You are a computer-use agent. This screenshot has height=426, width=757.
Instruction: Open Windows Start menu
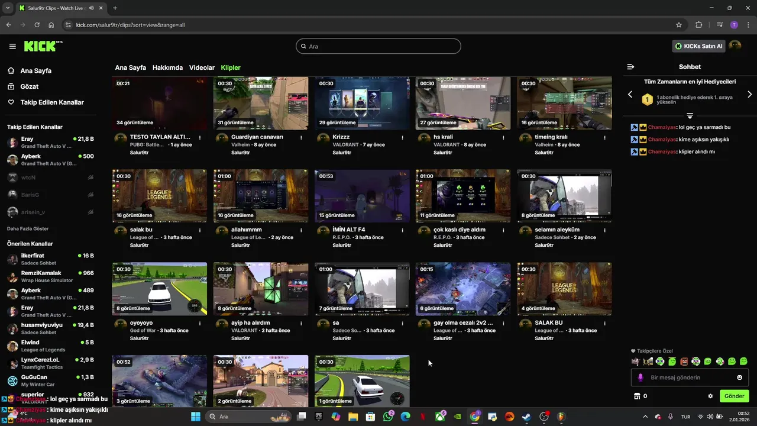pos(196,417)
